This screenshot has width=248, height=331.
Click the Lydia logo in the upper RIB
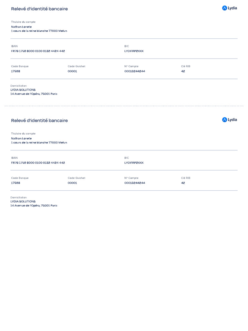point(229,8)
